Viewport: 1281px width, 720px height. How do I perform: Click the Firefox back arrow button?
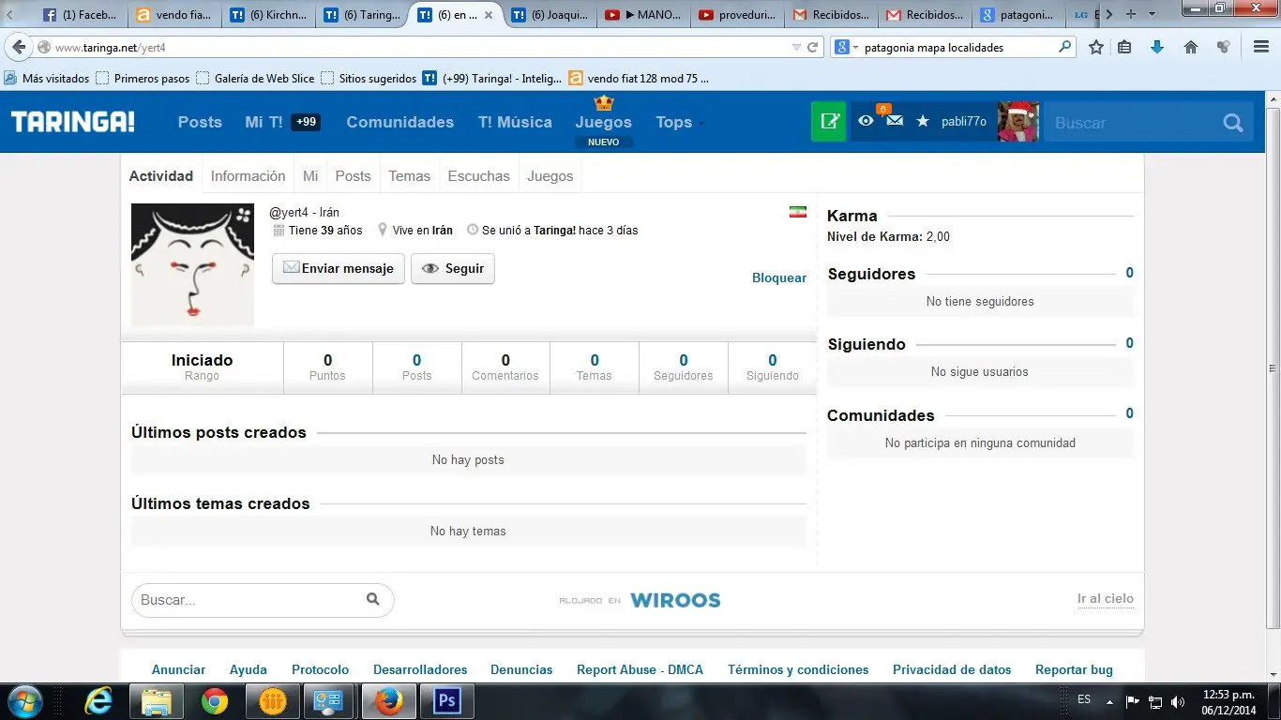coord(19,47)
